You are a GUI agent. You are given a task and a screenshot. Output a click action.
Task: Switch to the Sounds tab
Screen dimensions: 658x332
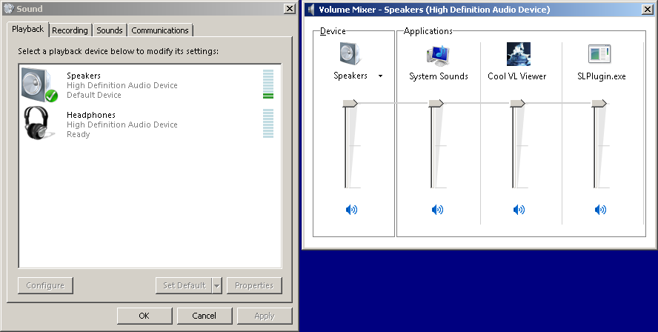[110, 30]
